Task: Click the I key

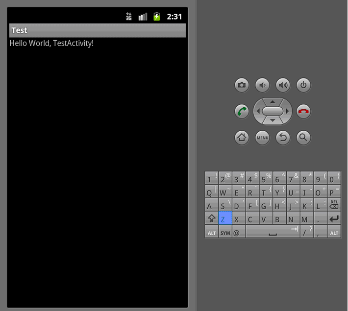Action: [x=307, y=191]
